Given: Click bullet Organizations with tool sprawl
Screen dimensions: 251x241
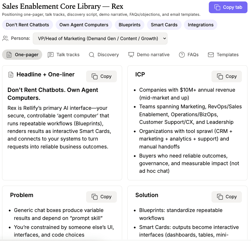Looking at the screenshot, I should pos(186,139).
